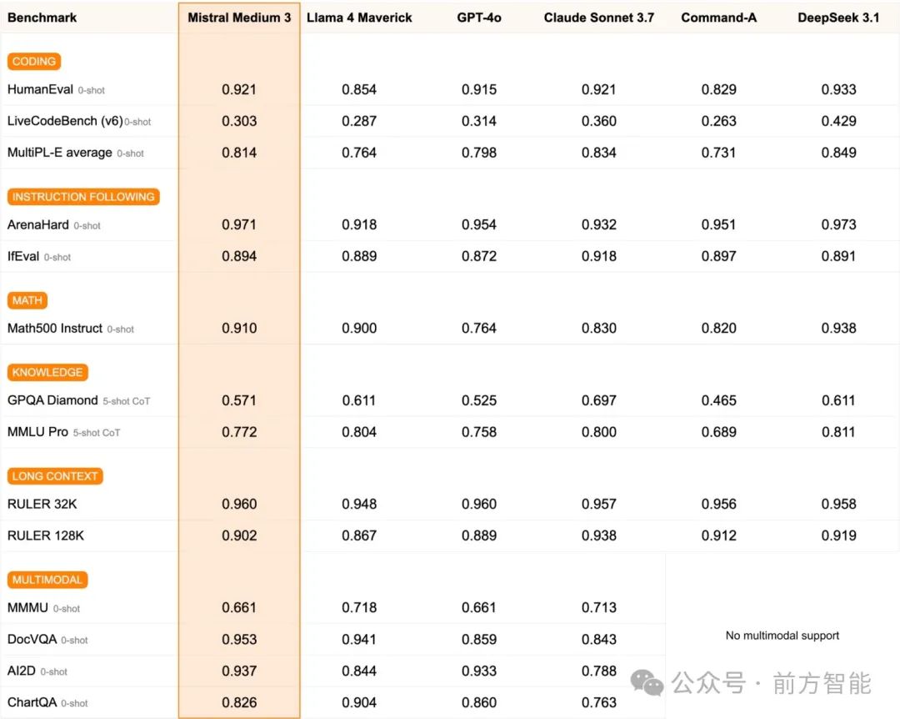The image size is (900, 719).
Task: Select the GPT-4o column header
Action: tap(479, 18)
